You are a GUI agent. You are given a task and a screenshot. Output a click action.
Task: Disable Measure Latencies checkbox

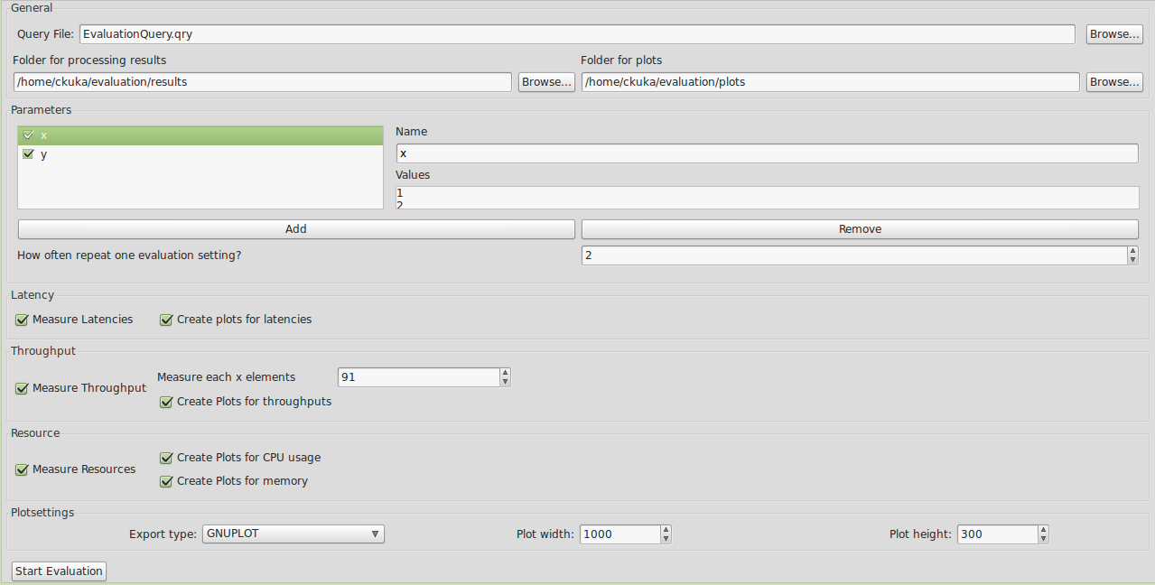tap(22, 320)
